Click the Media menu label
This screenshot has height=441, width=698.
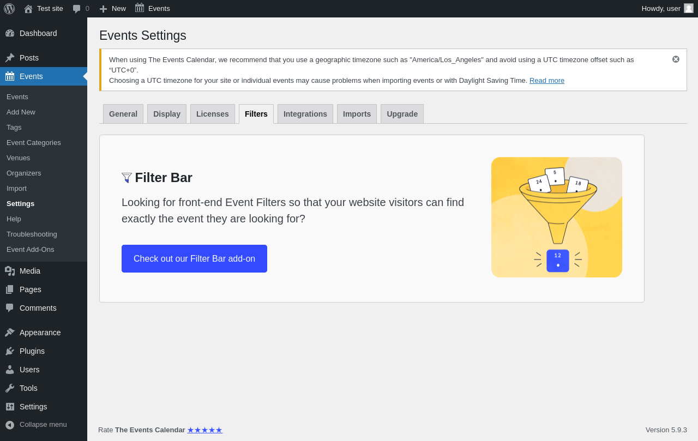coord(30,271)
